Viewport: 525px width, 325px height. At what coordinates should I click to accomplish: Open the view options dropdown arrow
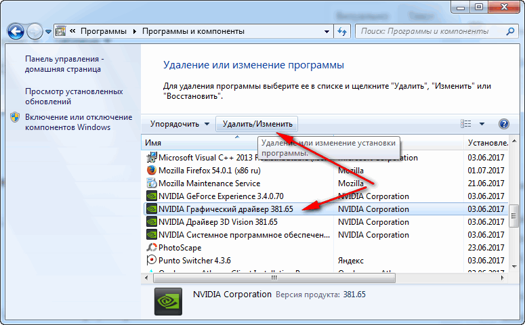click(x=482, y=124)
